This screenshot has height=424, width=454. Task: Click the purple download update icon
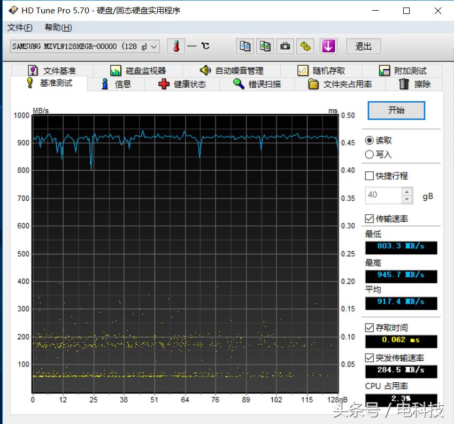(x=328, y=47)
